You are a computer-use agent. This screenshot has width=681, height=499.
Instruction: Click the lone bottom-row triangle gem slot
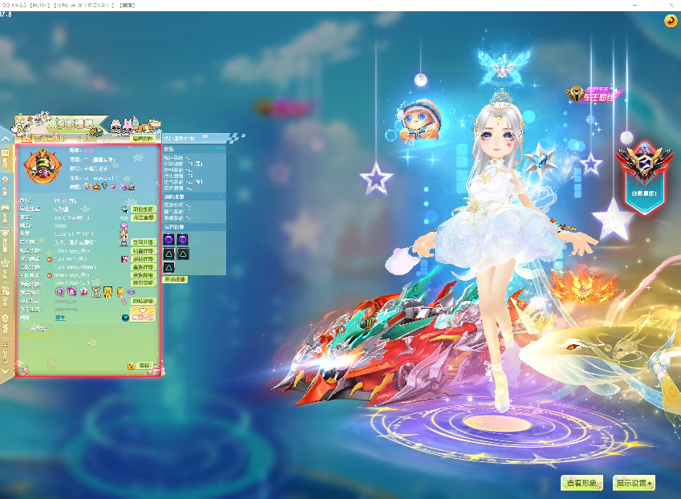[169, 267]
